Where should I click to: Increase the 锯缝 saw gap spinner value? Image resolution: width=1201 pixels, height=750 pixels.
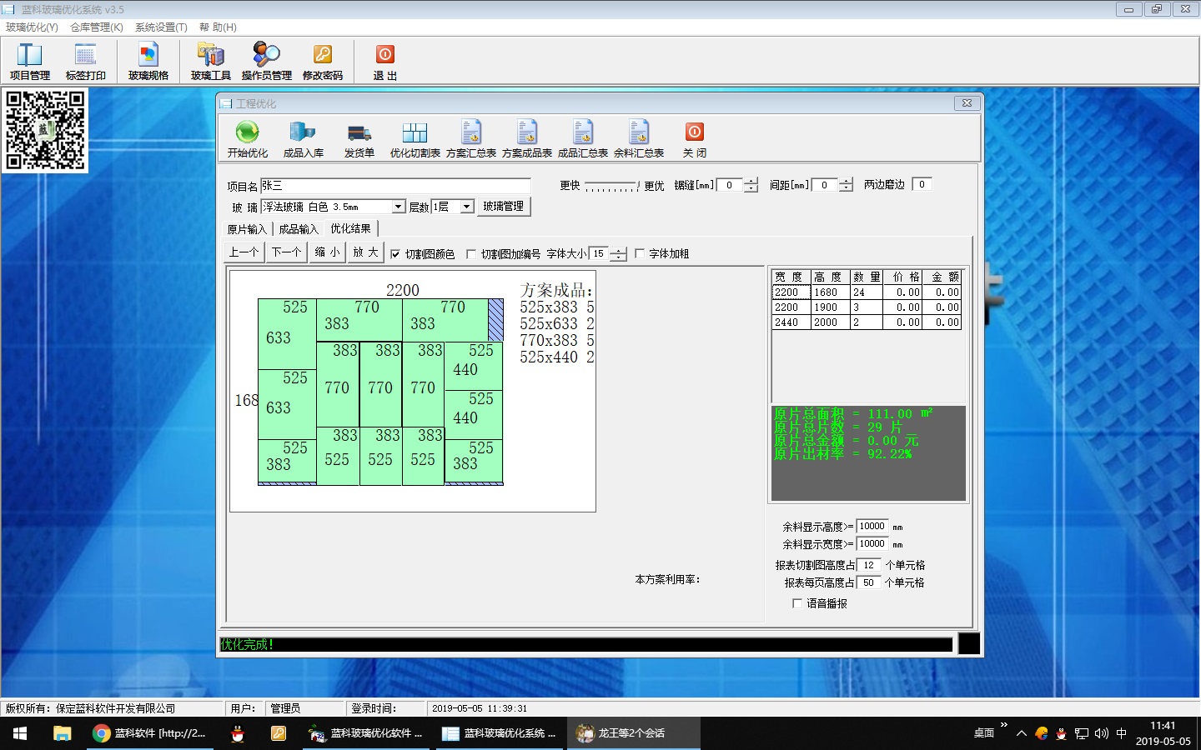pyautogui.click(x=751, y=181)
